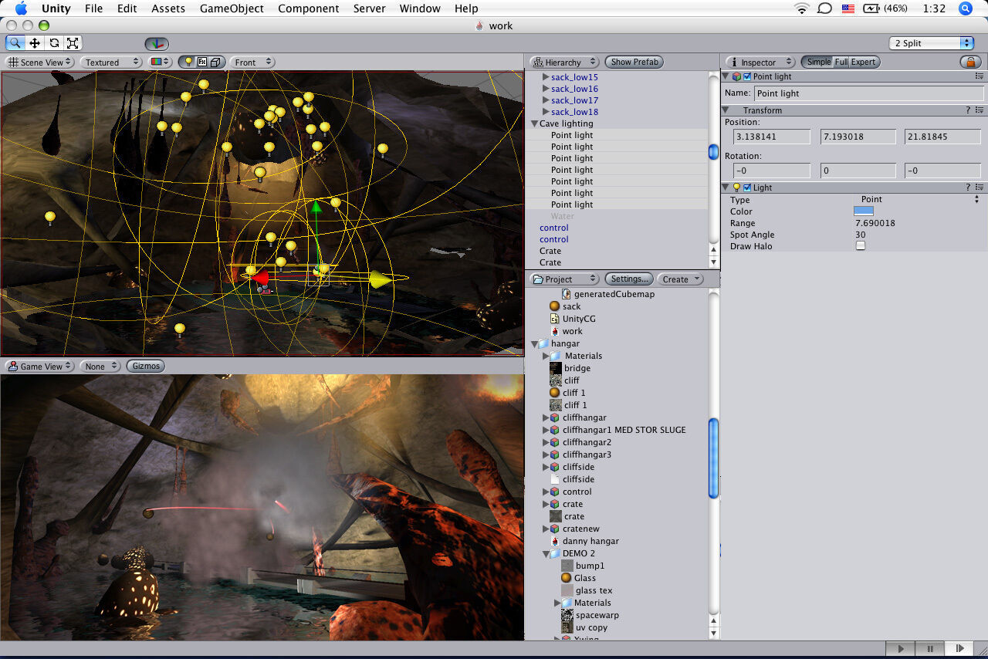Select the Move tool in the toolbar

pos(34,43)
